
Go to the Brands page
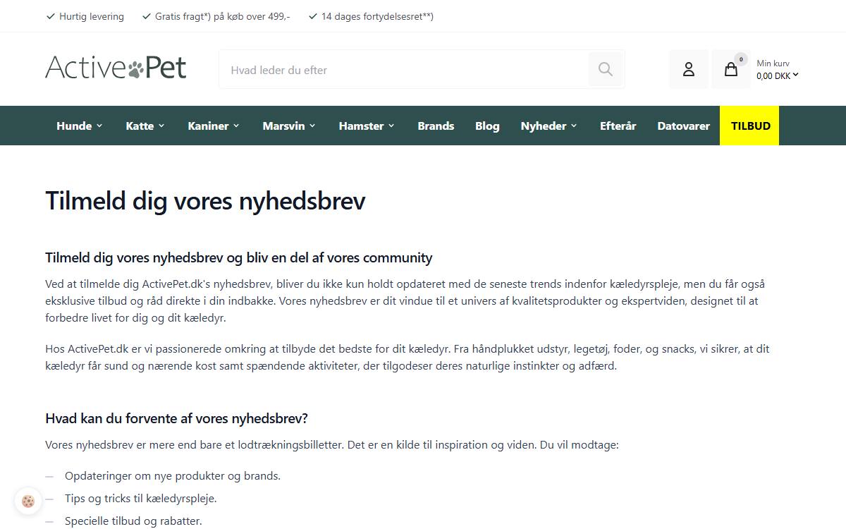pos(436,126)
